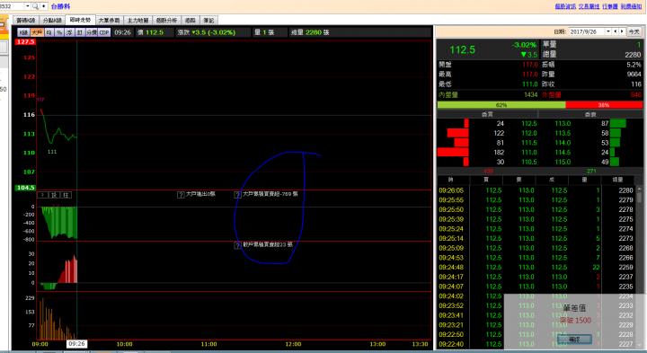Image resolution: width=647 pixels, height=353 pixels.
Task: Click the 104.5 lower price limit label
Action: [25, 188]
